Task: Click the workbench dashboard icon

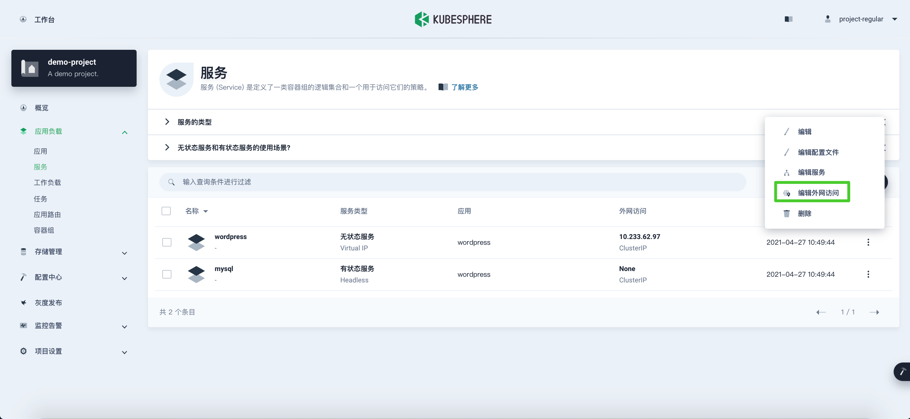Action: click(23, 19)
